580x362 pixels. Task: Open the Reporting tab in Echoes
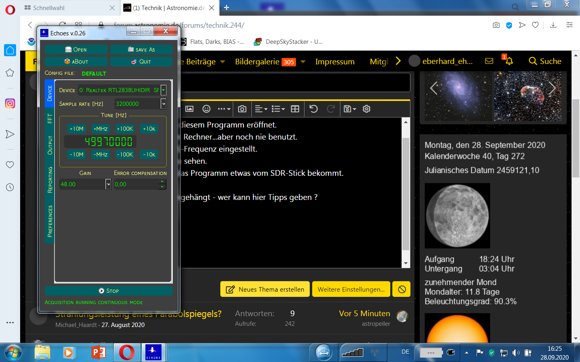(x=50, y=180)
